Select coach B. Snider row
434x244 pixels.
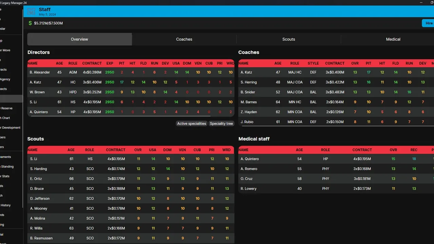coord(248,92)
